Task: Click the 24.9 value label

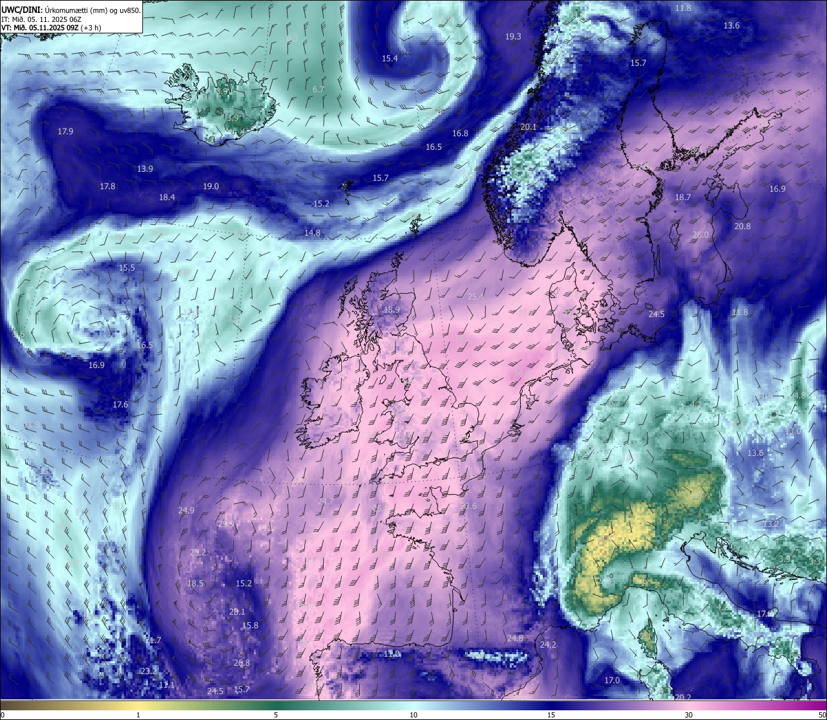Action: [186, 511]
